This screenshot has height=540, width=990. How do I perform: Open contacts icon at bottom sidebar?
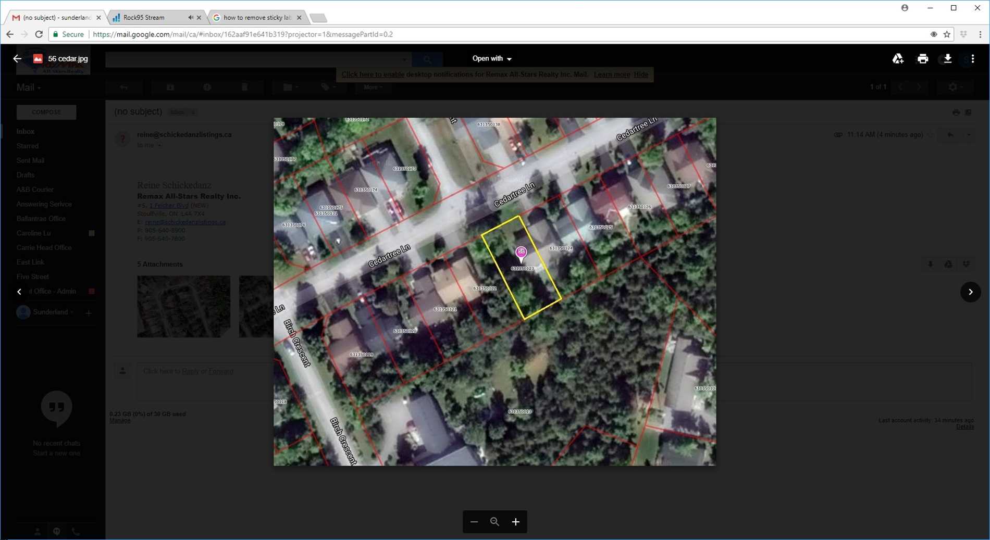37,532
